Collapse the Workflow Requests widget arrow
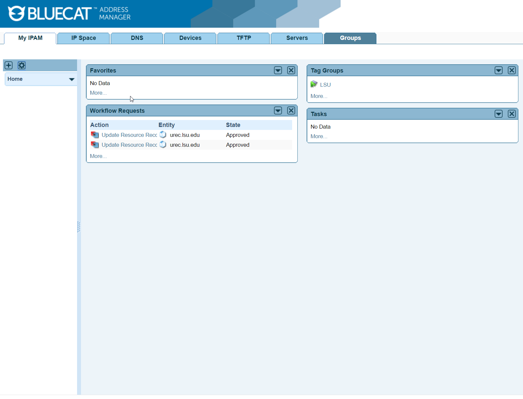The width and height of the screenshot is (523, 399). pyautogui.click(x=278, y=110)
